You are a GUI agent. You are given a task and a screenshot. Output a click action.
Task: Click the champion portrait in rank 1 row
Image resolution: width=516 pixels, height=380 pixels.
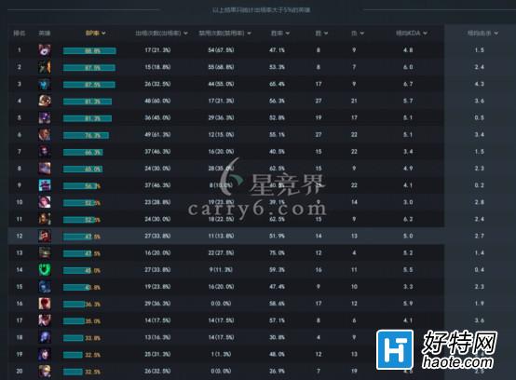(45, 50)
